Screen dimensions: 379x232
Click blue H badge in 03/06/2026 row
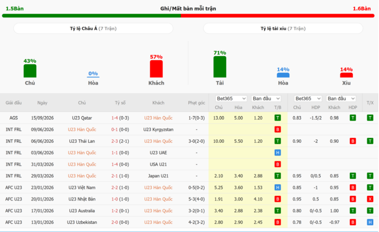point(278,153)
